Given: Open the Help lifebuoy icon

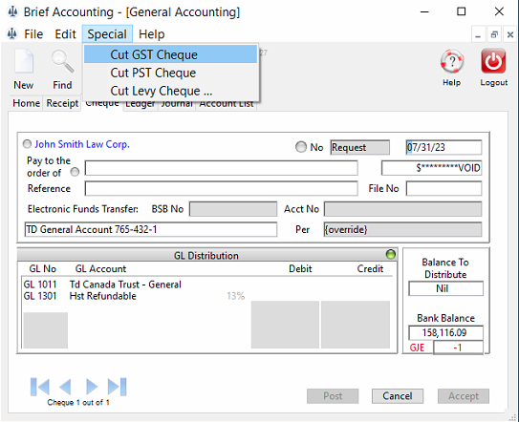Looking at the screenshot, I should (x=452, y=61).
